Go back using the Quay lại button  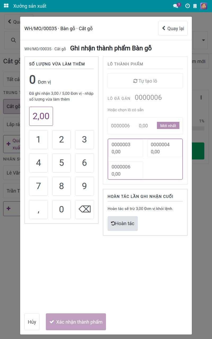coord(173,28)
